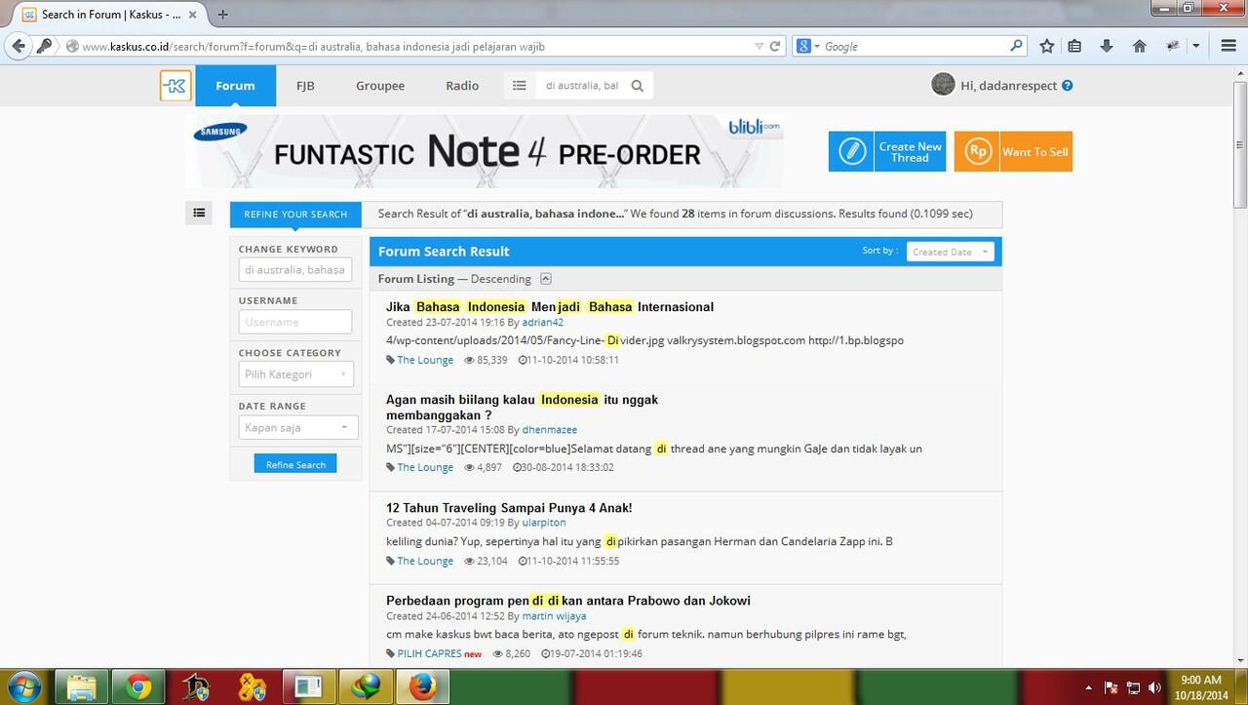Open thread Jika Bahasa Indonesia Menjadi Bahasa Internasional
This screenshot has height=705, width=1248.
click(550, 307)
